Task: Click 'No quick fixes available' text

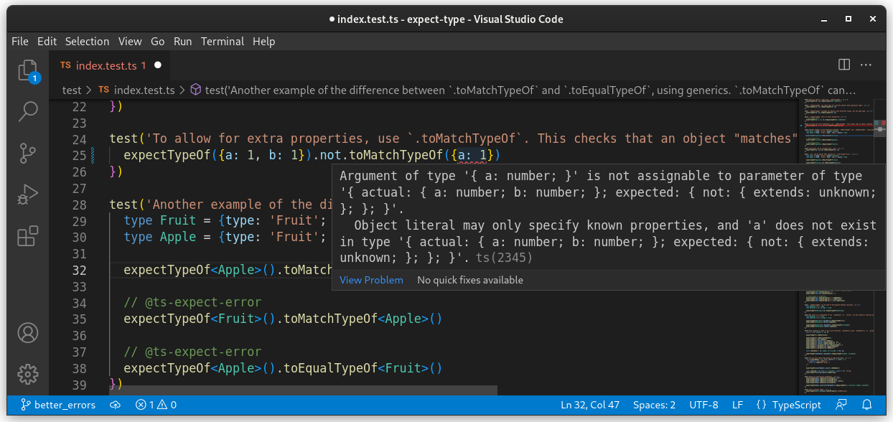Action: [470, 280]
